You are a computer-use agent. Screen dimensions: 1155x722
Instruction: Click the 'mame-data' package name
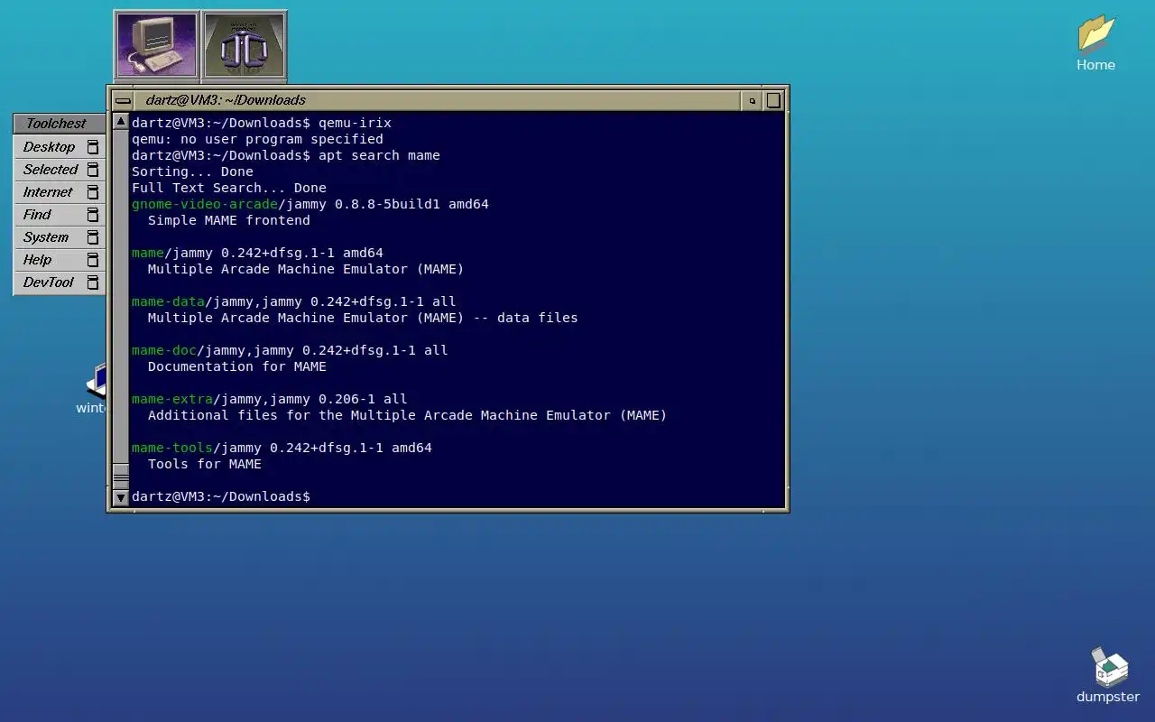[168, 301]
